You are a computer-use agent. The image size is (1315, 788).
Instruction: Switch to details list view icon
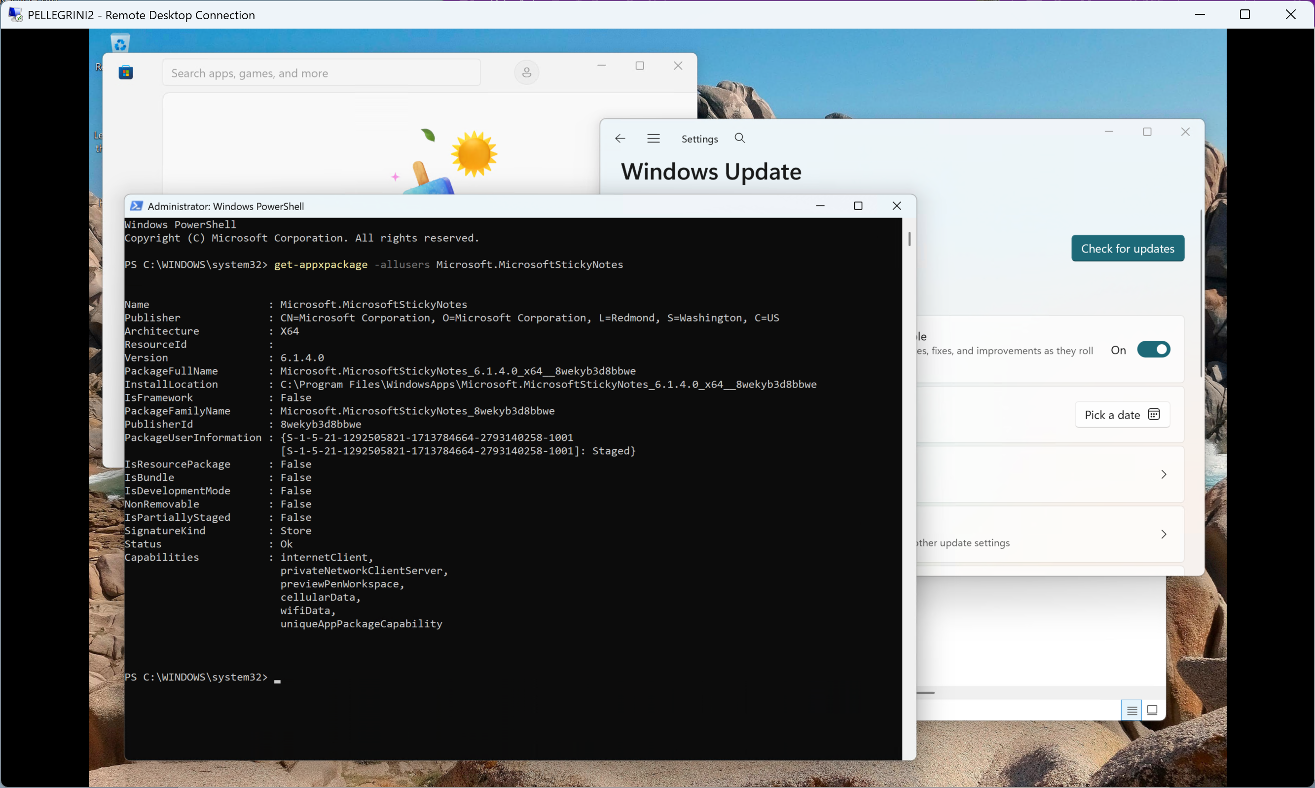(x=1131, y=710)
